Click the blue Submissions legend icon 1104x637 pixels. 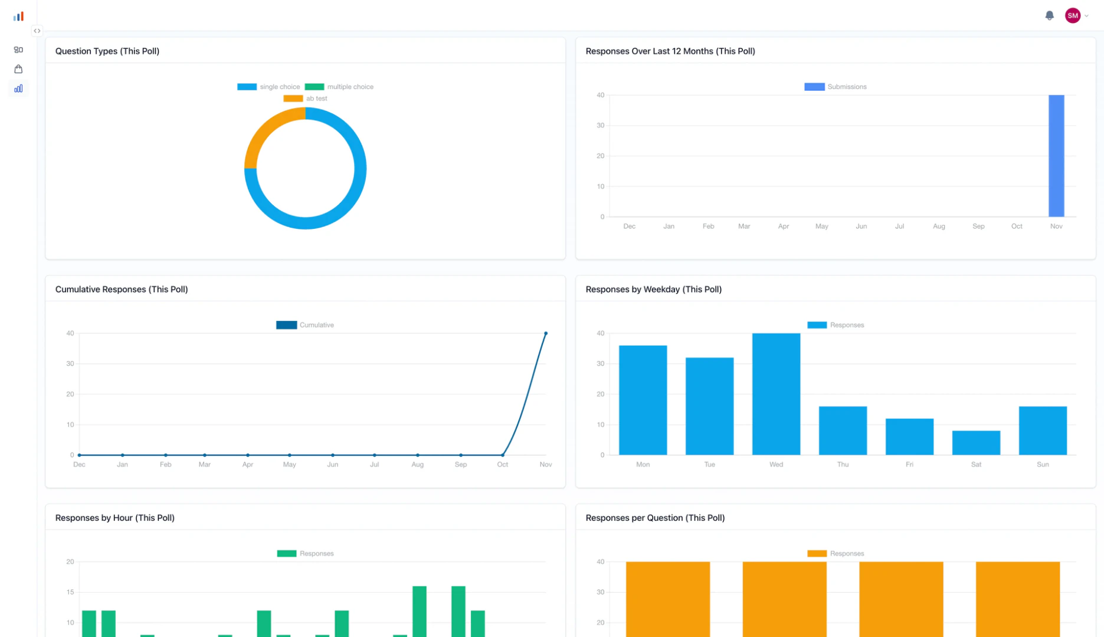click(814, 86)
